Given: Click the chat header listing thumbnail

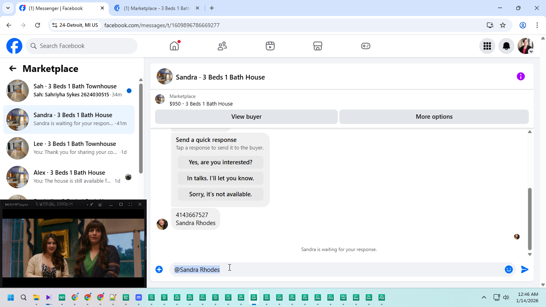Looking at the screenshot, I should 165,76.
